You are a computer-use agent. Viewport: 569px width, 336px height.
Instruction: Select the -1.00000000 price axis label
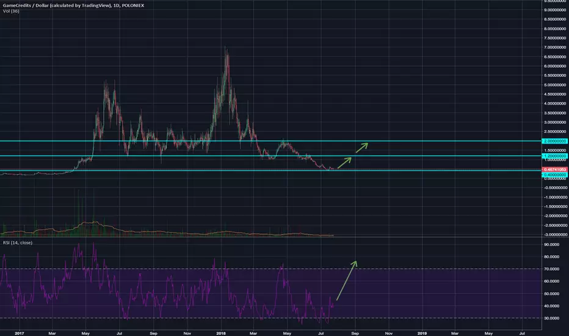coord(555,197)
